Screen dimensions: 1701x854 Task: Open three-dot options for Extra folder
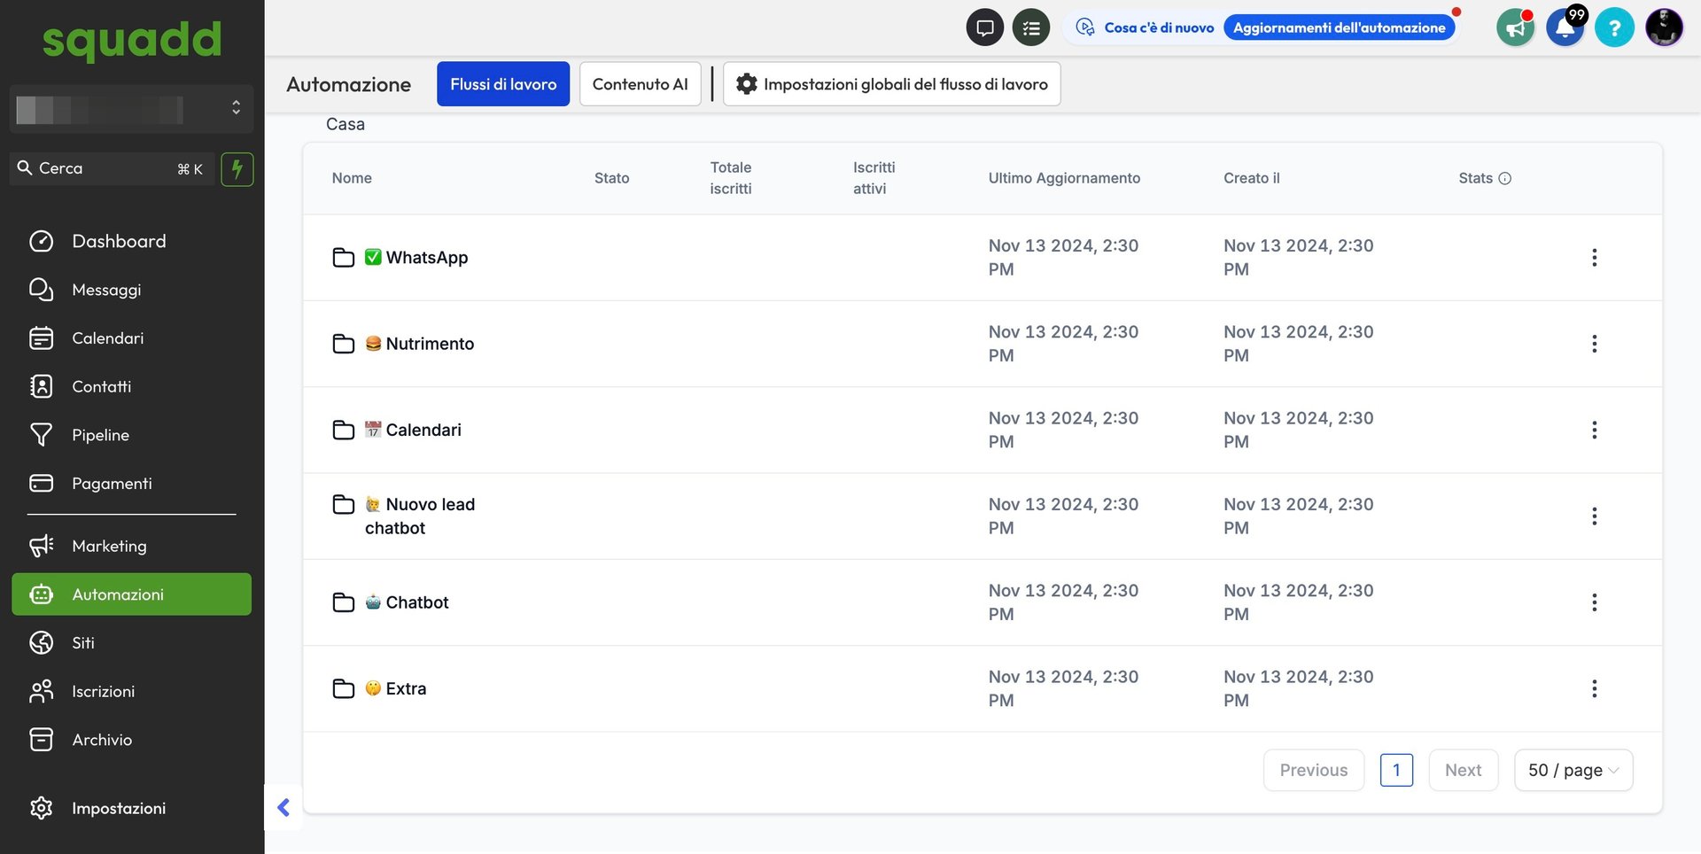pos(1594,688)
